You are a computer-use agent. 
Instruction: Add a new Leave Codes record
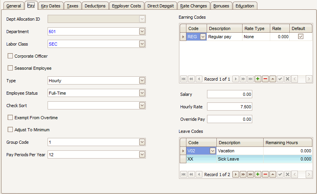(x=258, y=175)
